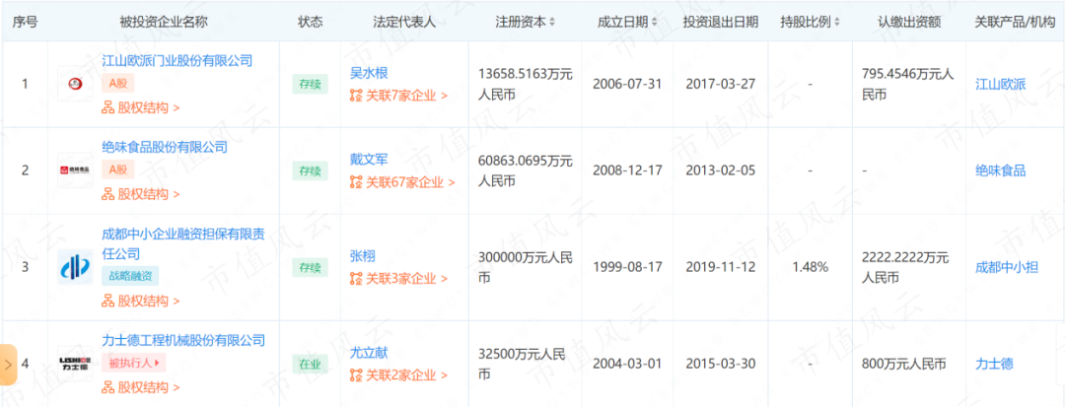Viewport: 1065px width, 407px height.
Task: Open 江山欧派门业股份有限公司 company page
Action: [177, 61]
